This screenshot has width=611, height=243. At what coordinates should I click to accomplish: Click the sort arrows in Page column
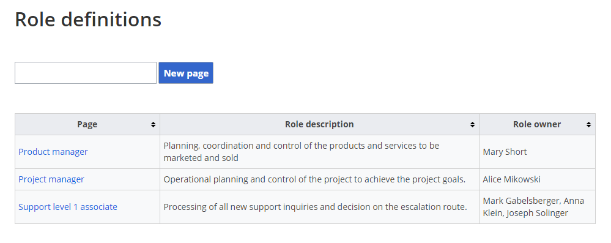coord(153,124)
